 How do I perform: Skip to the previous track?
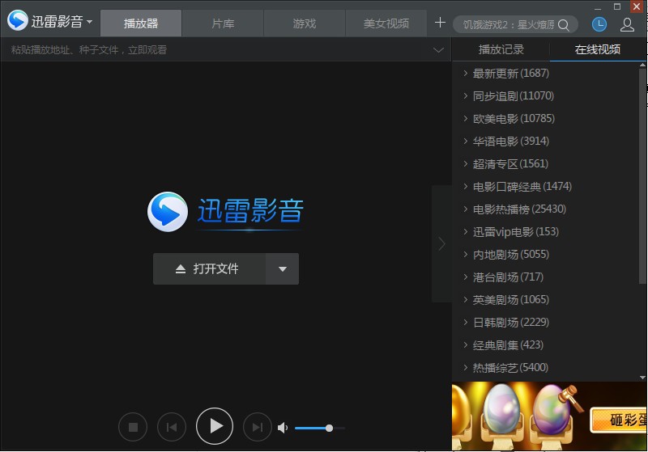click(x=172, y=427)
